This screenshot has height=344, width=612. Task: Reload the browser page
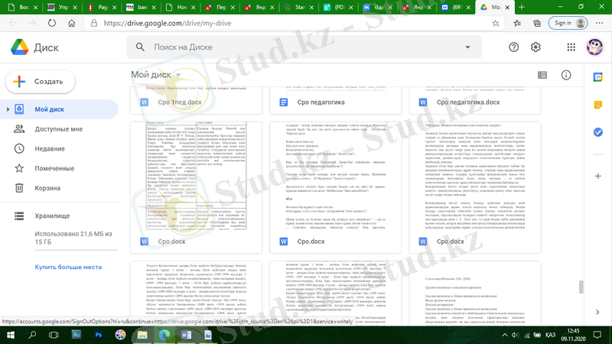[x=52, y=23]
